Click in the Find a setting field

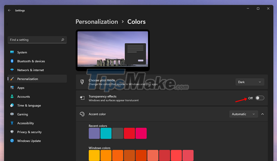(37, 40)
